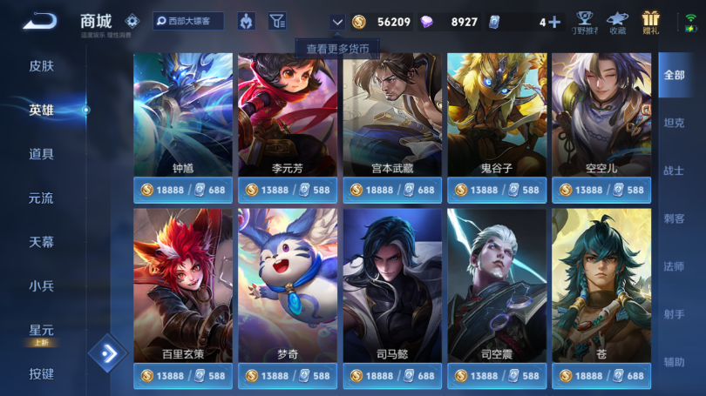Expand the side panel diamond arrow
Screen dimensions: 706x396
click(x=108, y=353)
